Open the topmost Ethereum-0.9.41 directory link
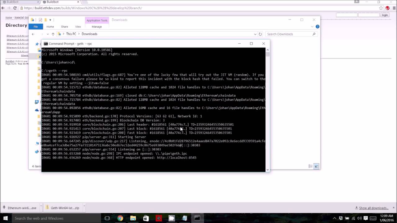This screenshot has width=397, height=223. (17, 36)
